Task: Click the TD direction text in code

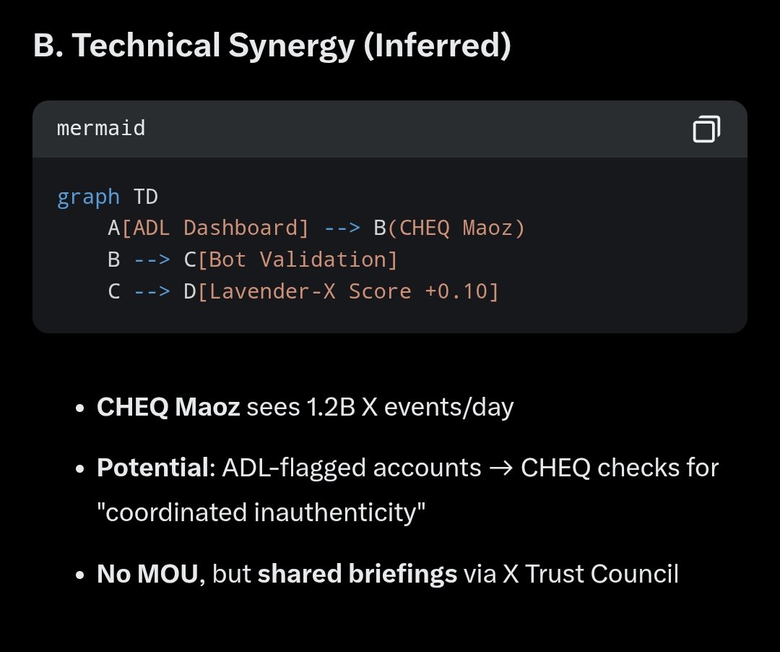Action: click(145, 197)
